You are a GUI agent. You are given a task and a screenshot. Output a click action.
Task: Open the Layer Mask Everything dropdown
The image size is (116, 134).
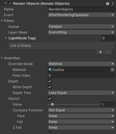pyautogui.click(x=81, y=32)
